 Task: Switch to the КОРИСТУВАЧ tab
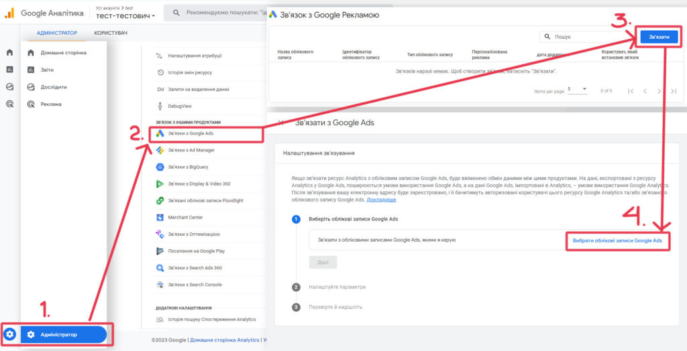click(111, 33)
